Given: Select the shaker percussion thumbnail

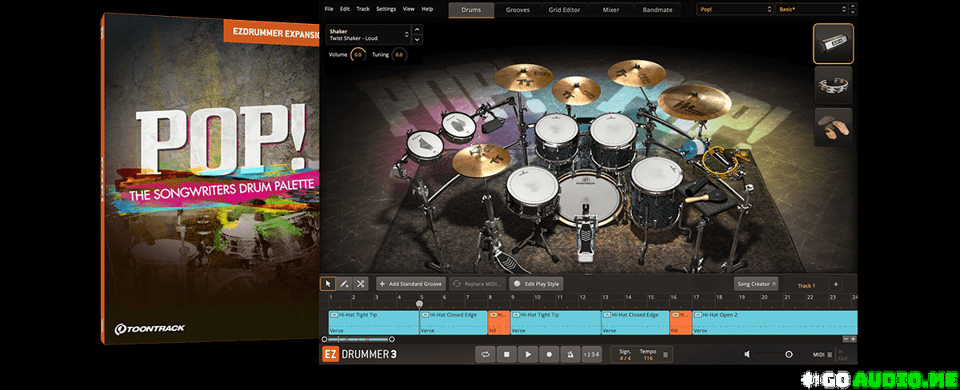Looking at the screenshot, I should (833, 43).
